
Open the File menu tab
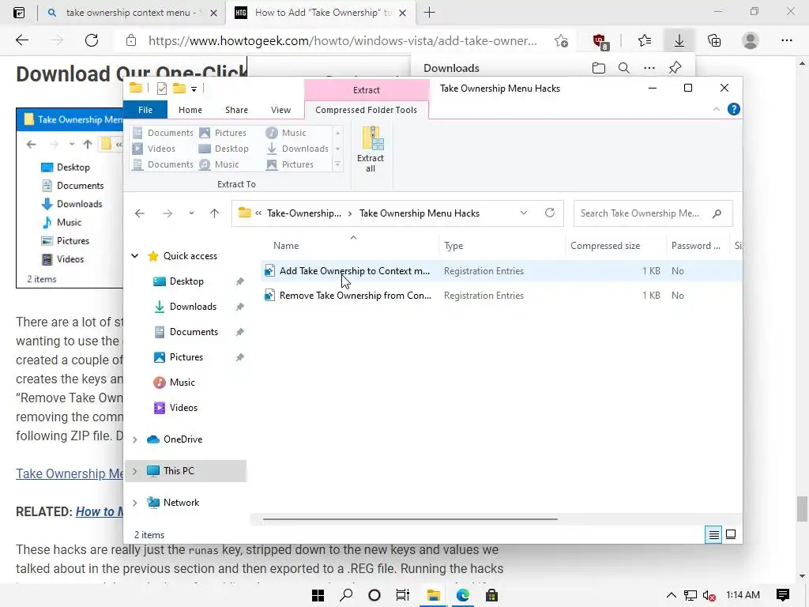click(x=145, y=110)
